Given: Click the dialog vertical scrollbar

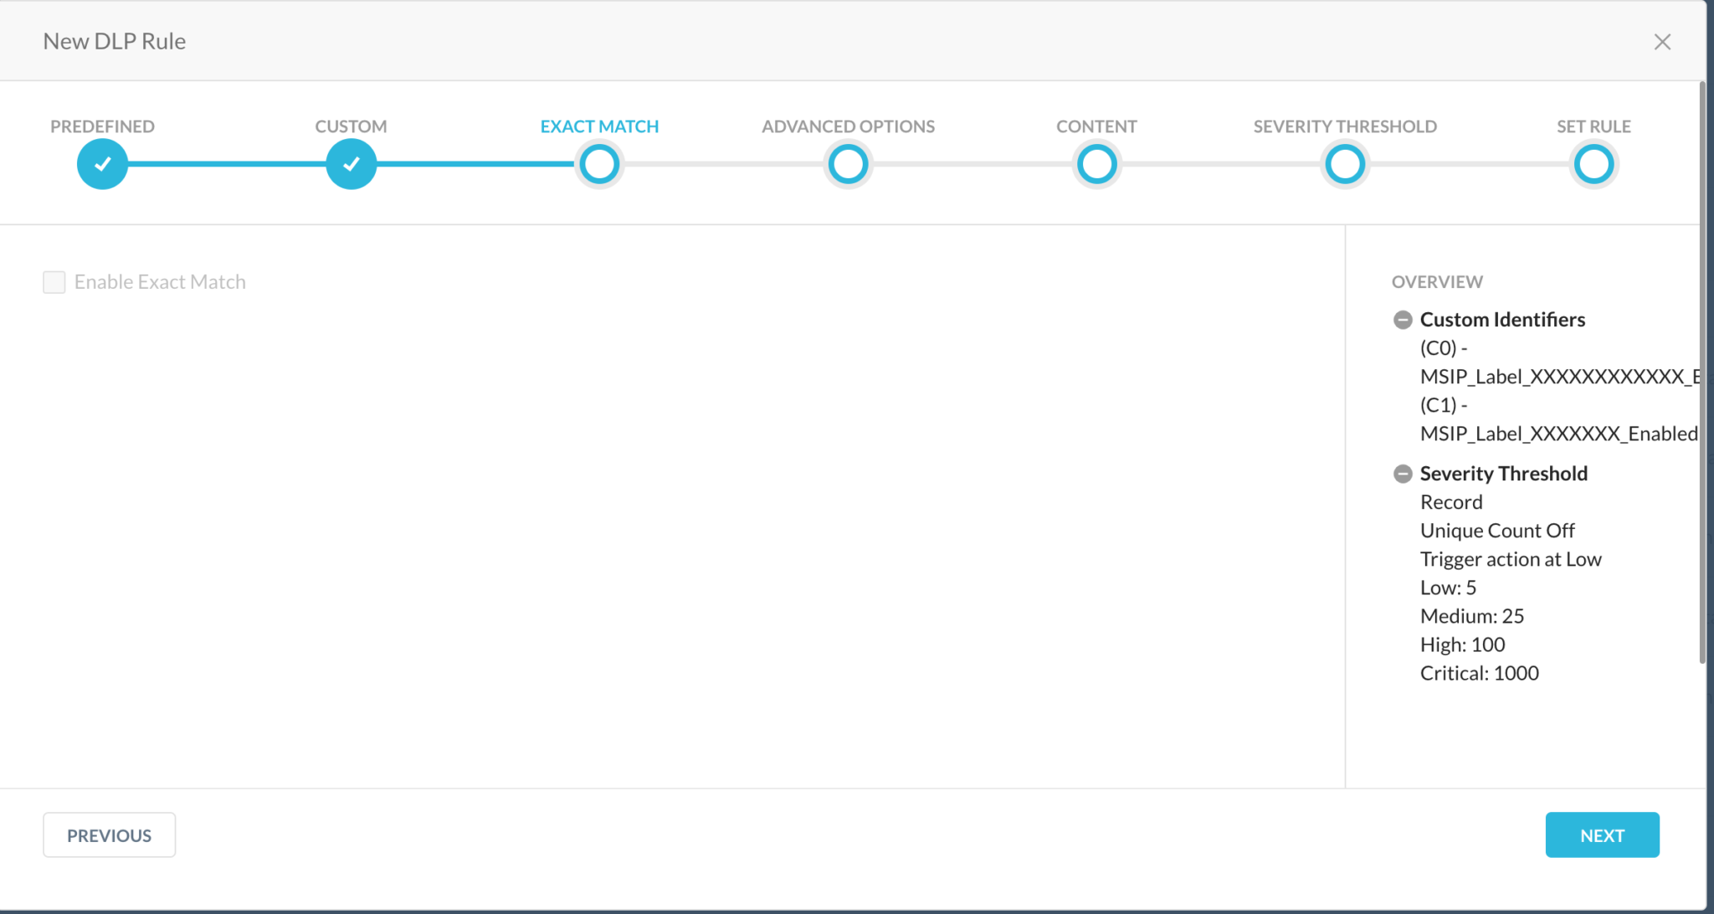Looking at the screenshot, I should (x=1701, y=372).
